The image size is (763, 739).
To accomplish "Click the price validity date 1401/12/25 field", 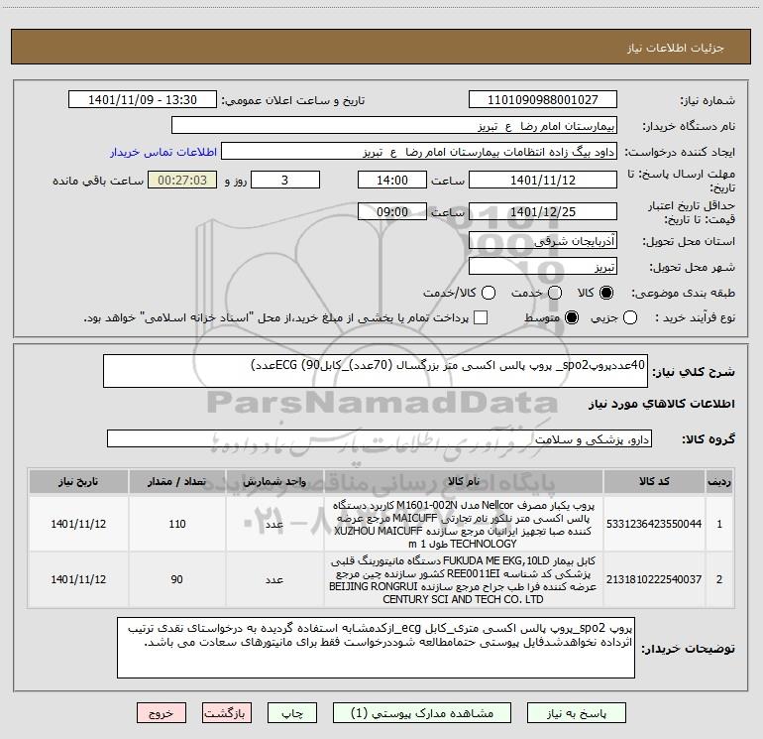I will 543,211.
